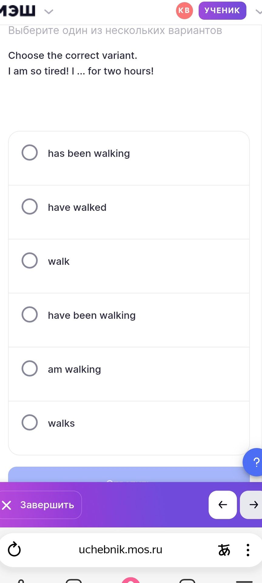Click the partially hidden submit answer button
Screen dimensions: 262x583
point(129,475)
